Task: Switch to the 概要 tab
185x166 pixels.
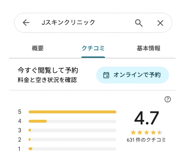Action: click(x=38, y=48)
